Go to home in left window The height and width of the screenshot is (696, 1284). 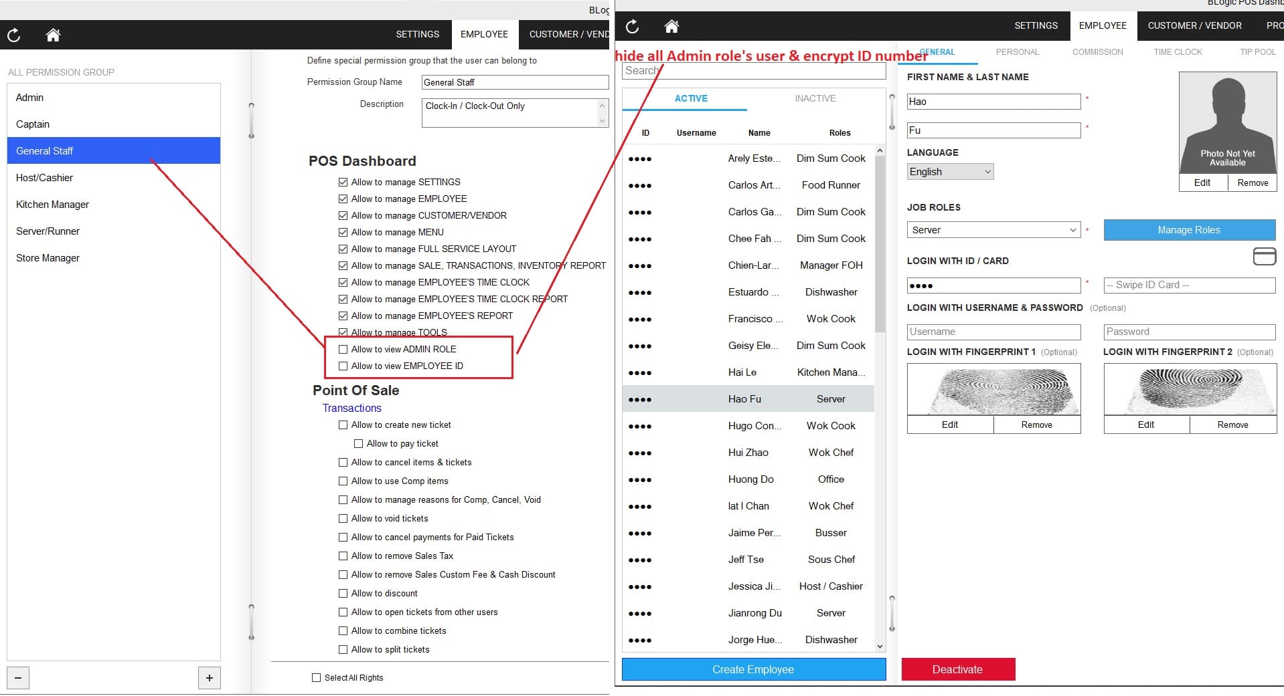click(x=53, y=35)
